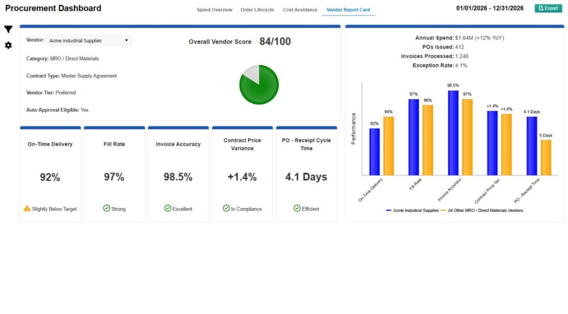The height and width of the screenshot is (314, 568).
Task: Click the overall vendor score pie chart
Action: [x=259, y=85]
